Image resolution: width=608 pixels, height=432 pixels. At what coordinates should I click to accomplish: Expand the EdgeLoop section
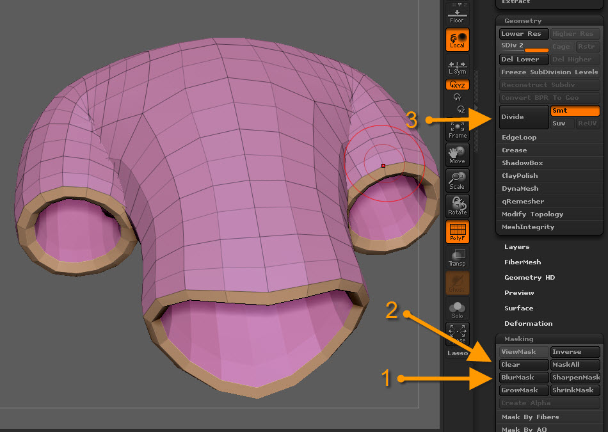tap(519, 138)
